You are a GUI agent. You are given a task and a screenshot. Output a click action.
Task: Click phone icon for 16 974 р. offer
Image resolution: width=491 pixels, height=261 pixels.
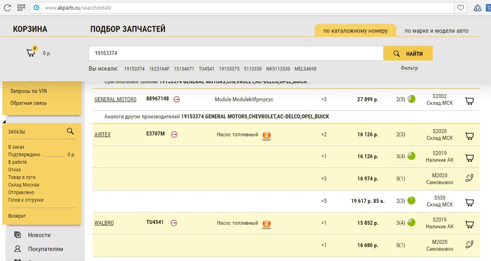469,178
